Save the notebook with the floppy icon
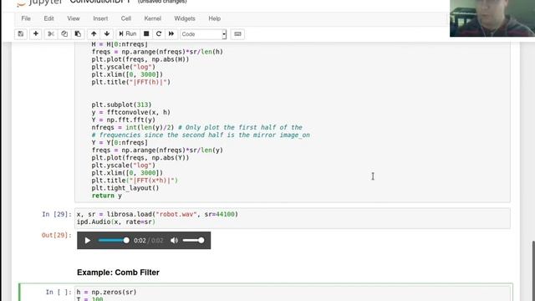 click(x=21, y=34)
